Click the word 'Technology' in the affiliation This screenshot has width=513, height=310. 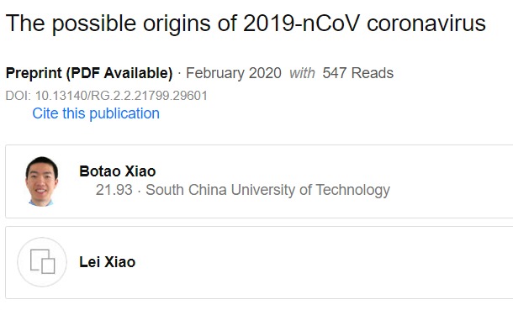[x=353, y=190]
